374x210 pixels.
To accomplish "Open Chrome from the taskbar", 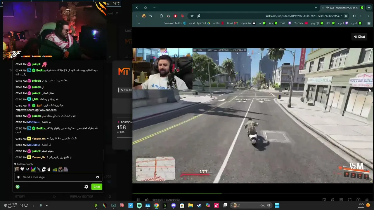I will pos(156,205).
